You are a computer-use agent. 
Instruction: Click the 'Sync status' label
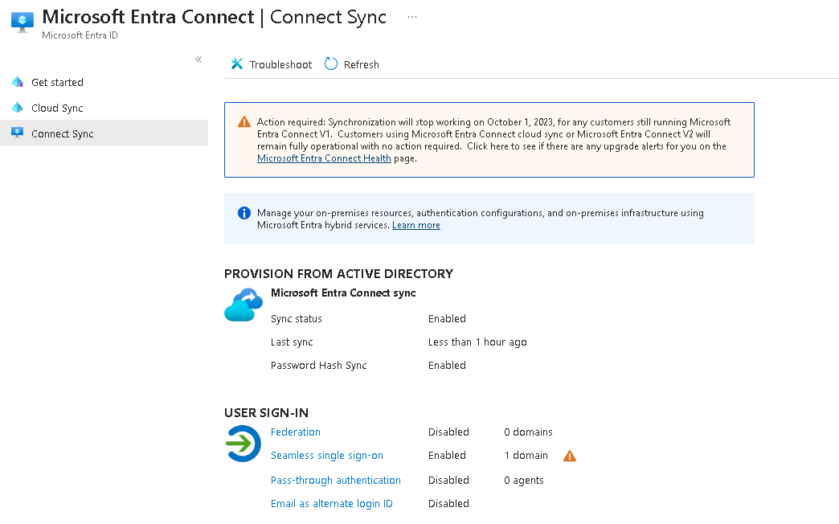coord(297,318)
